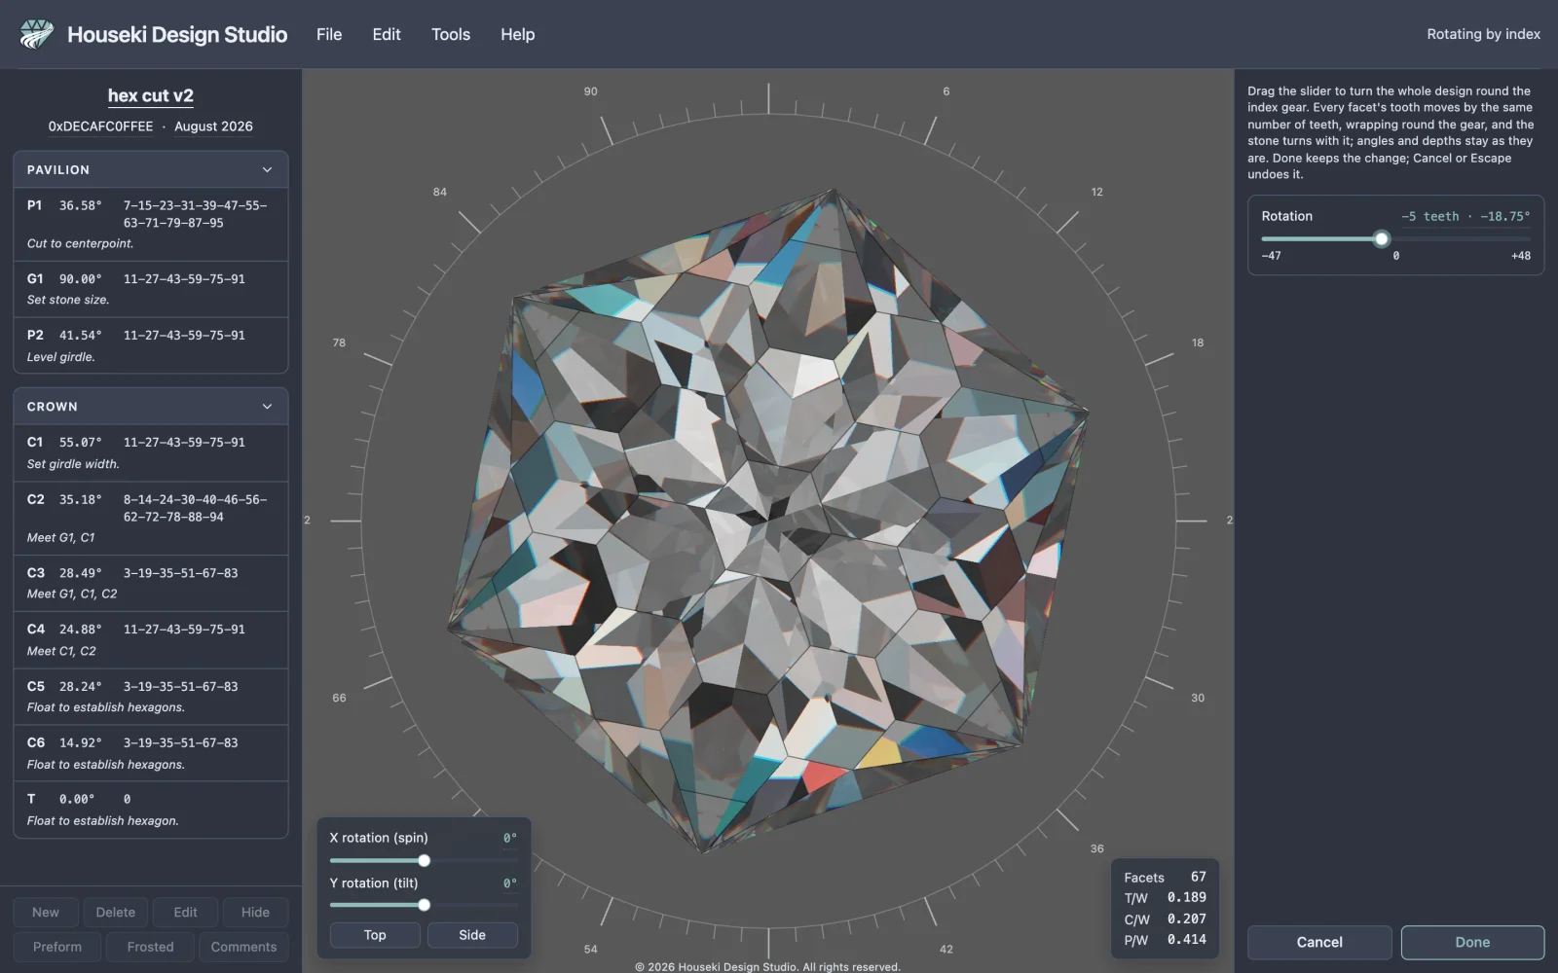1558x973 pixels.
Task: Click the Facets 67 stat
Action: (1165, 877)
